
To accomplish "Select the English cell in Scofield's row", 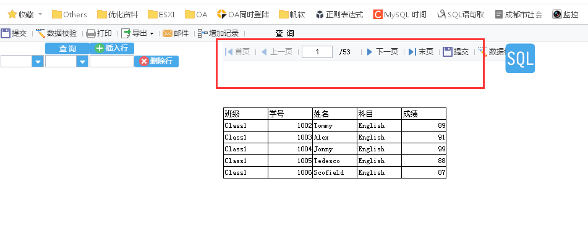I will click(x=379, y=172).
